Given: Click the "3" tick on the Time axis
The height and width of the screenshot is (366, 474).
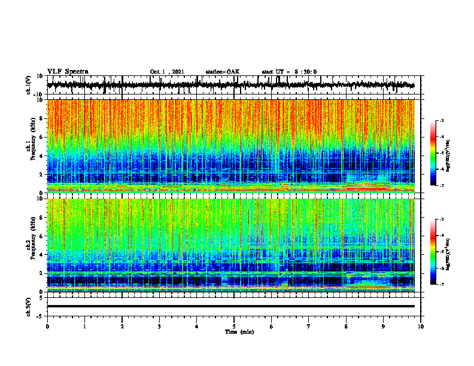Looking at the screenshot, I should pyautogui.click(x=159, y=327).
